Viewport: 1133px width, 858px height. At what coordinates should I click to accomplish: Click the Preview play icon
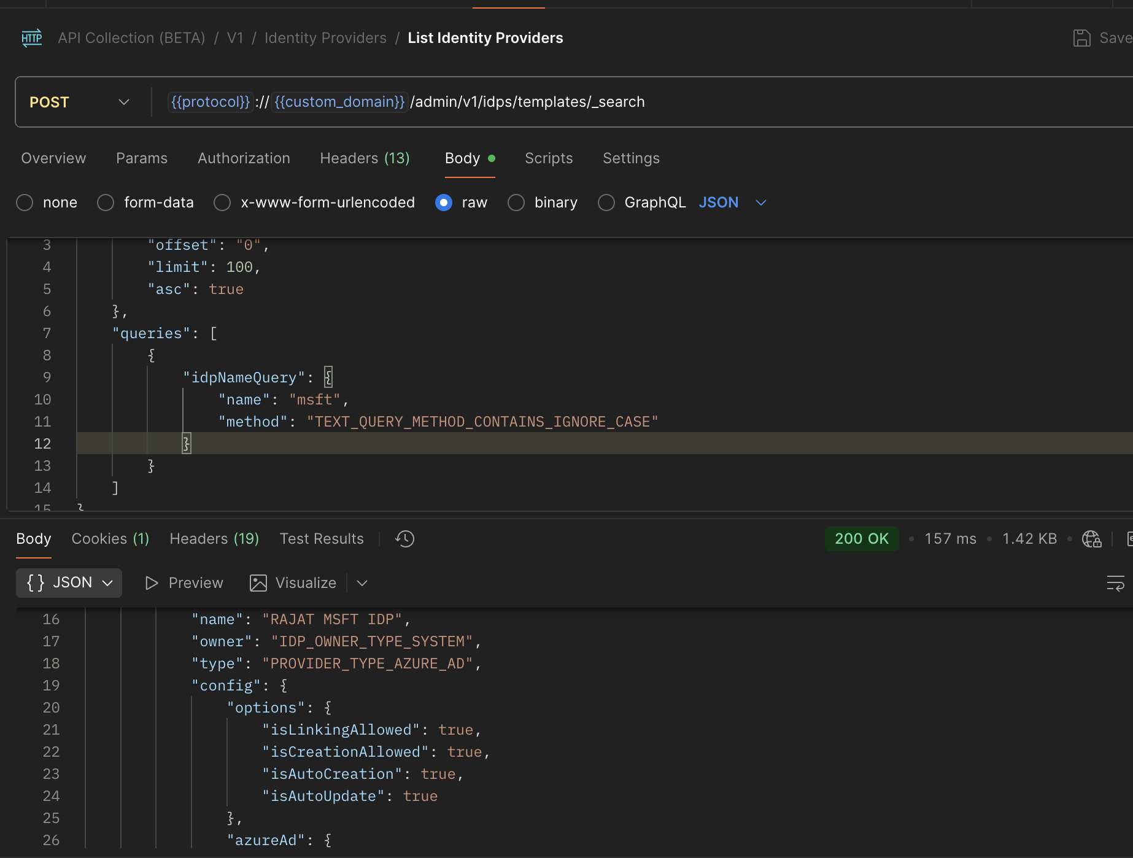152,583
